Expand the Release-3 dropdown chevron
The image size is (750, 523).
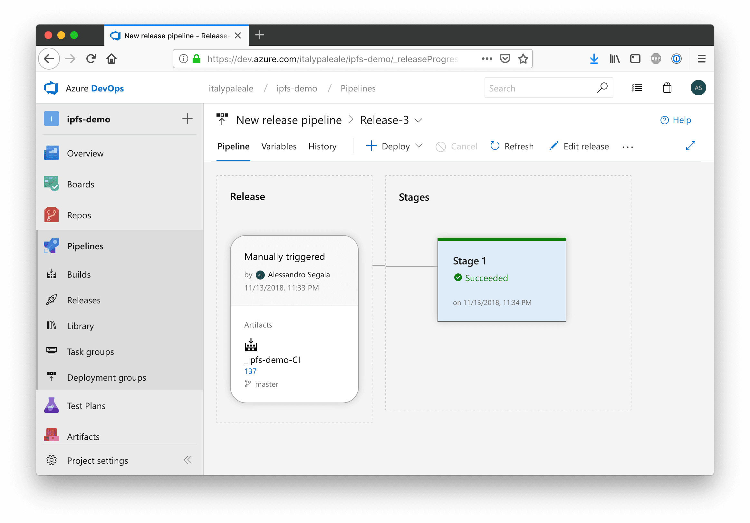pyautogui.click(x=418, y=120)
